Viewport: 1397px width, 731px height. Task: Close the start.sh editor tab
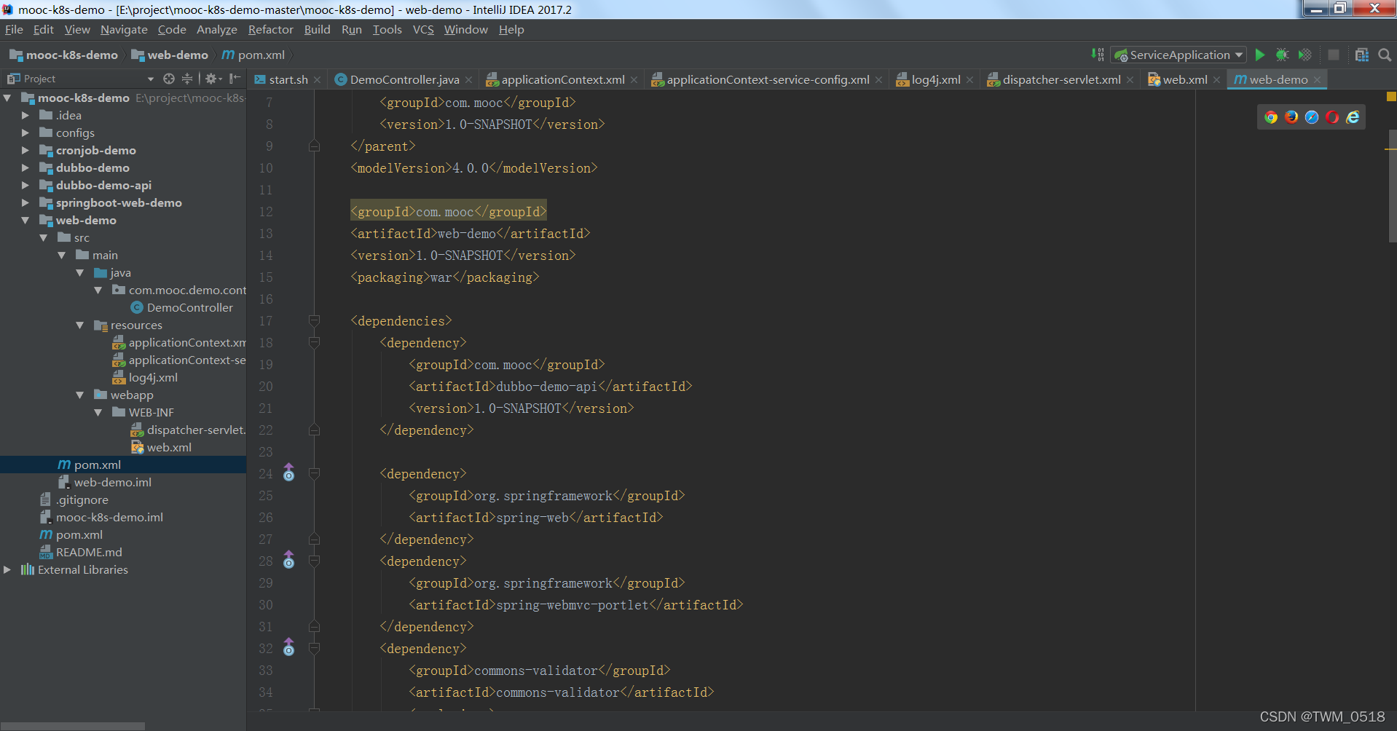click(318, 80)
